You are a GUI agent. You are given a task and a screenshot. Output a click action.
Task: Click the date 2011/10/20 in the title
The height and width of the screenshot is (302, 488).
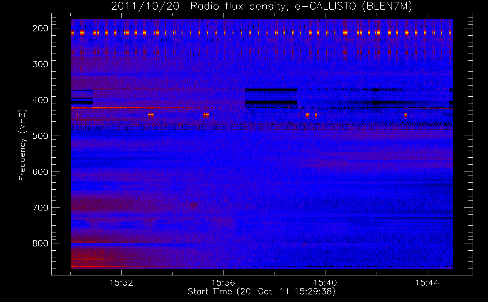[145, 6]
